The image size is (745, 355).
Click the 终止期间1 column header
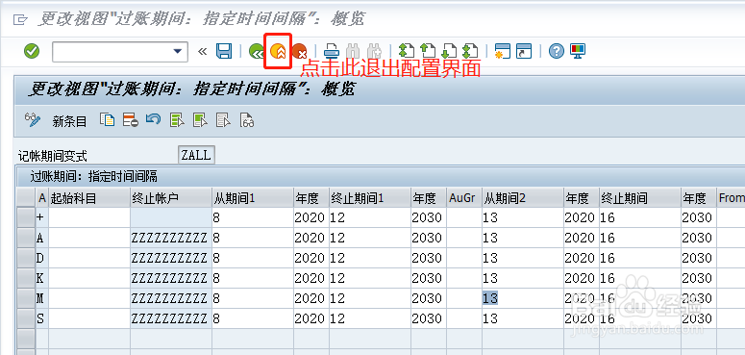click(x=370, y=197)
